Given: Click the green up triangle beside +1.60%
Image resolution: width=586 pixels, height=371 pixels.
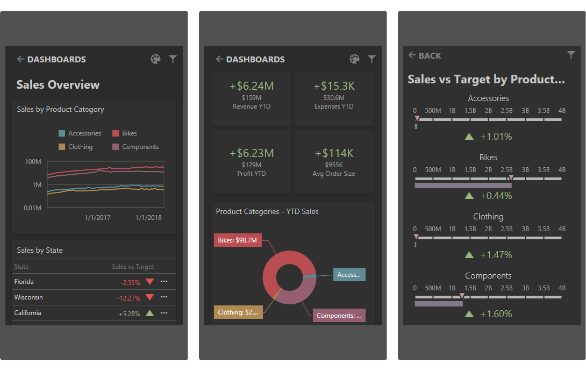Looking at the screenshot, I should [x=469, y=314].
